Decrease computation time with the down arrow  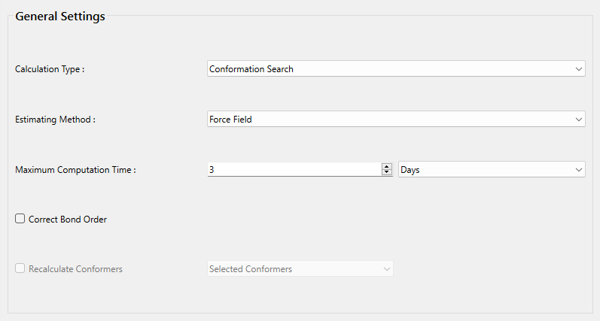(387, 173)
